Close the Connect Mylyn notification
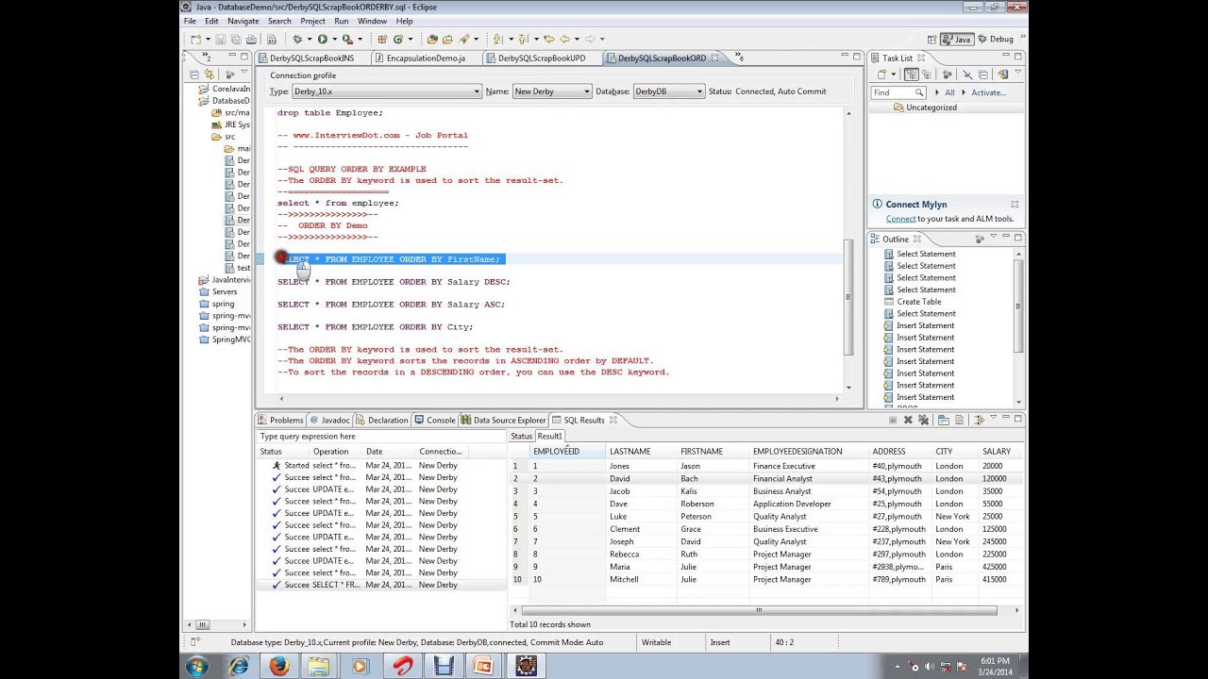Image resolution: width=1208 pixels, height=679 pixels. coord(1015,204)
